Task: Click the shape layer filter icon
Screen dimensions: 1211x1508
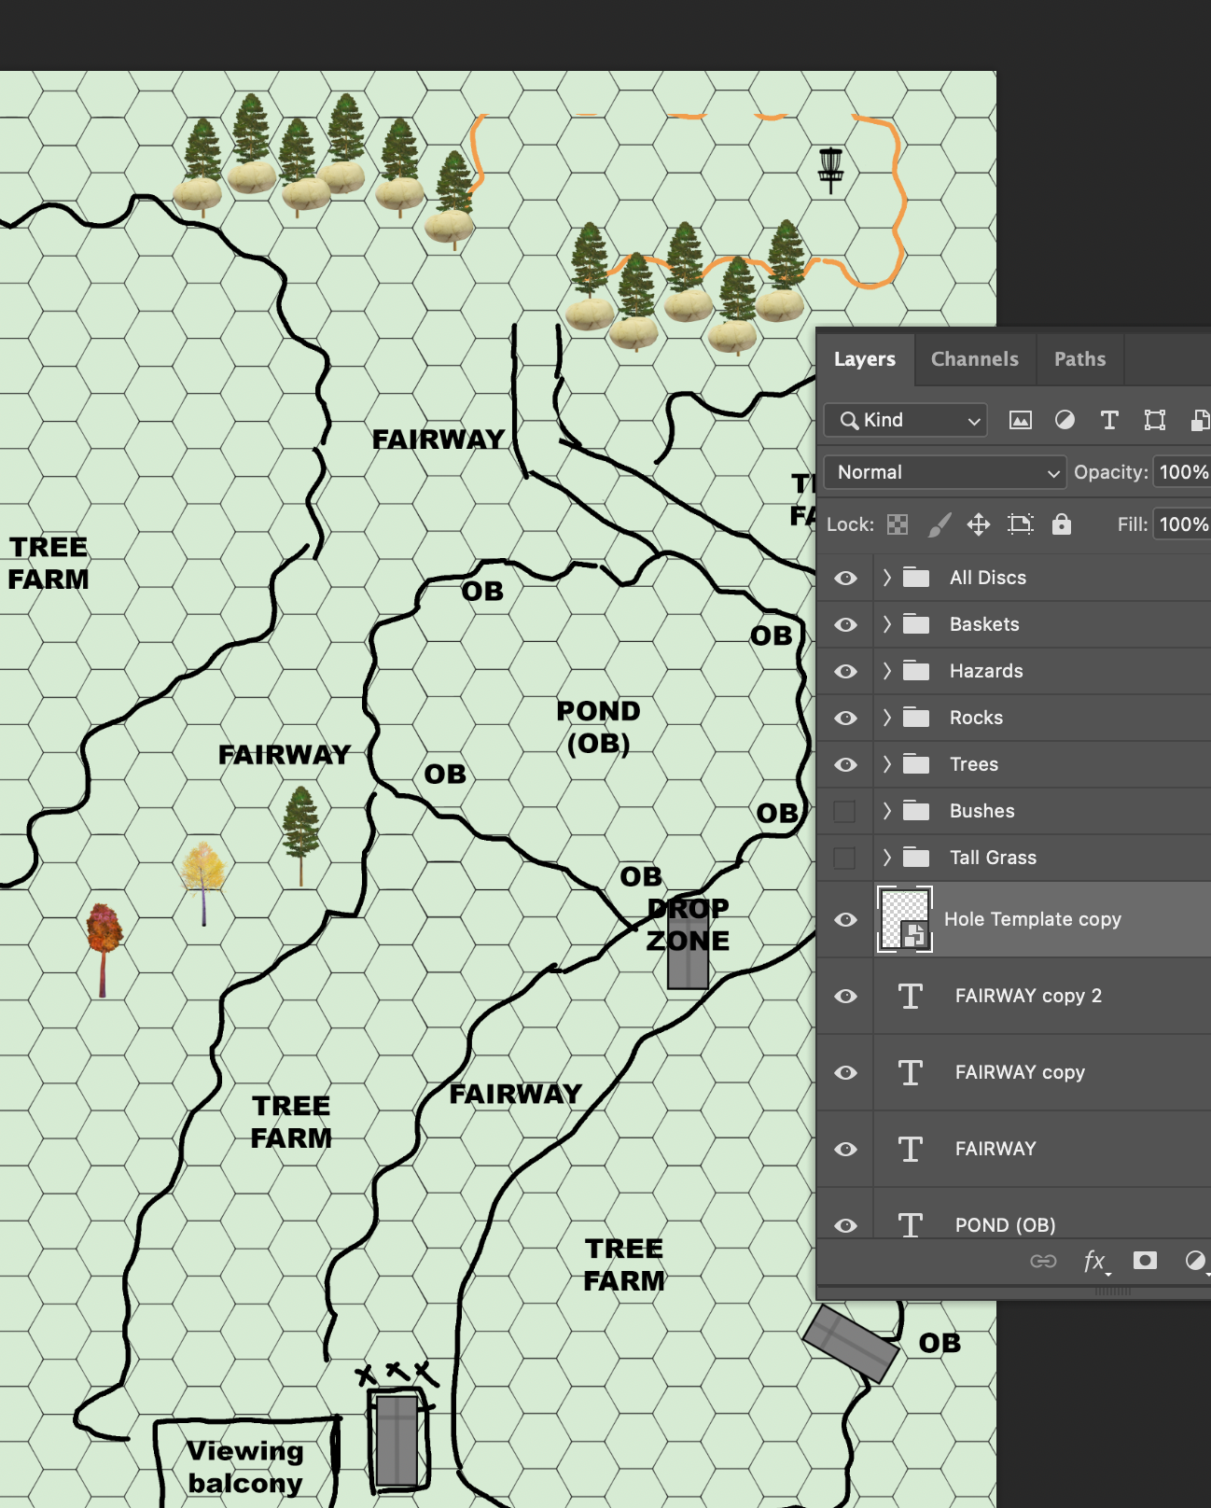Action: [1155, 421]
